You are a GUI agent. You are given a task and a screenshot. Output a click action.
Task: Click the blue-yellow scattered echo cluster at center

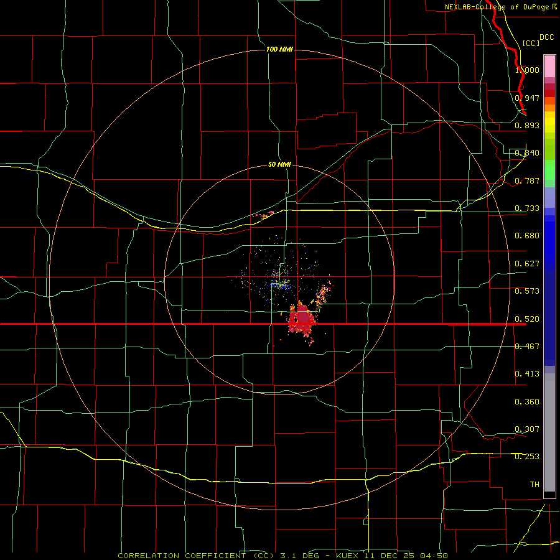tap(281, 281)
